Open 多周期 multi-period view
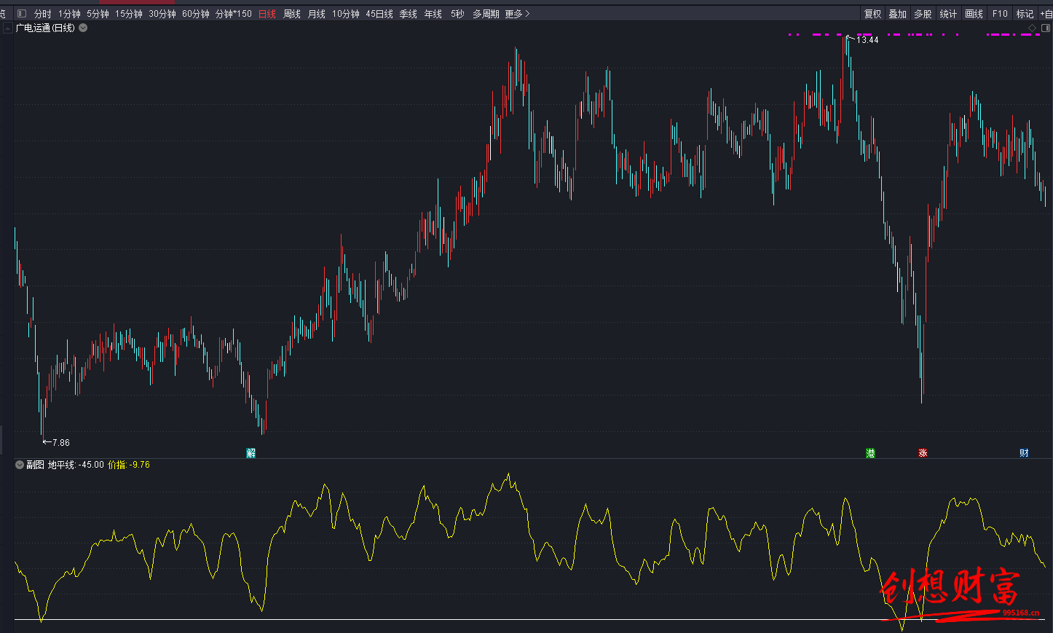 (x=486, y=14)
